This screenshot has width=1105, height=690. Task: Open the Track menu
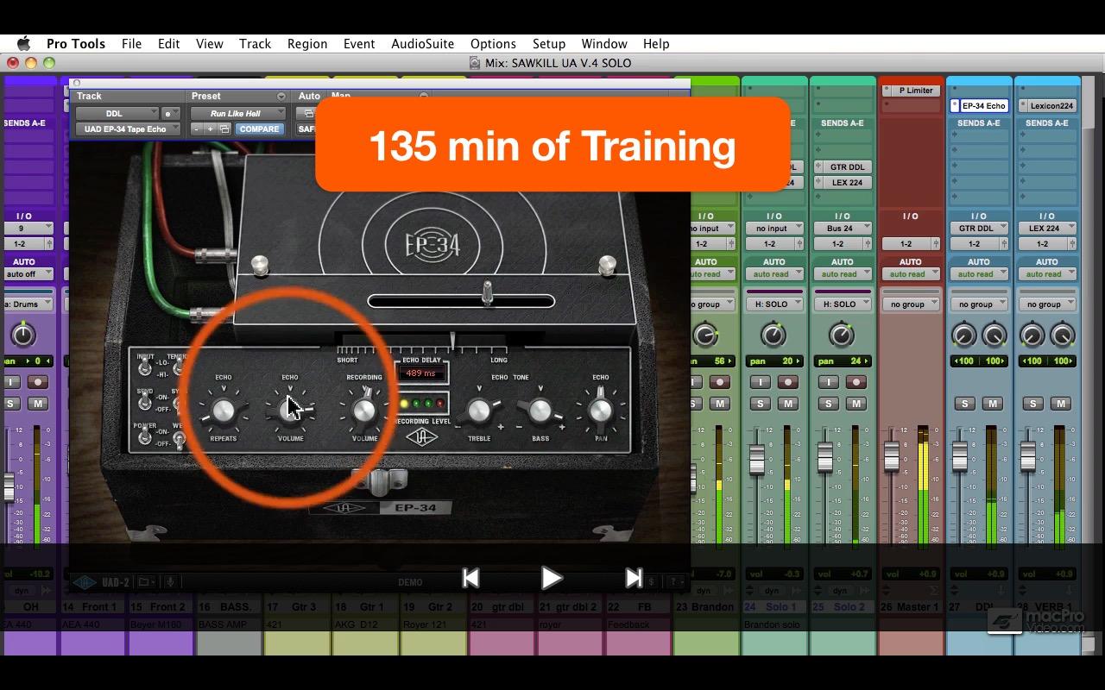click(255, 44)
